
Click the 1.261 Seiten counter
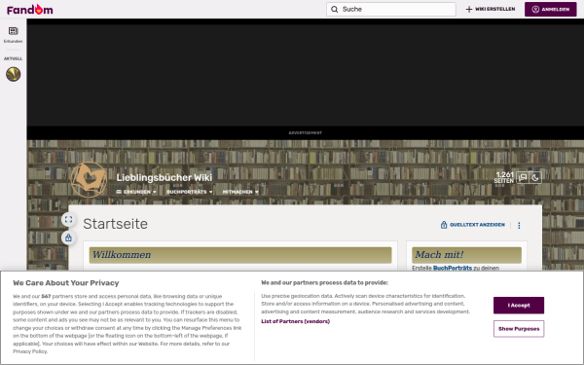tap(504, 178)
